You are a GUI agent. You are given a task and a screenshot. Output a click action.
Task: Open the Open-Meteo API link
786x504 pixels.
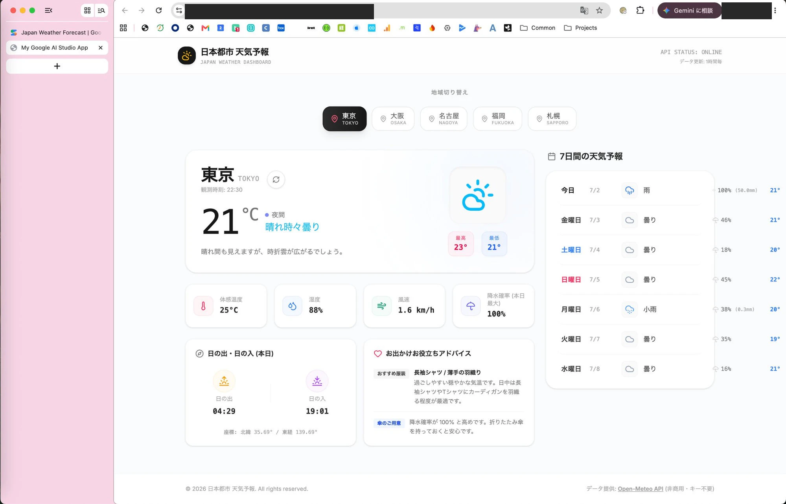[640, 489]
